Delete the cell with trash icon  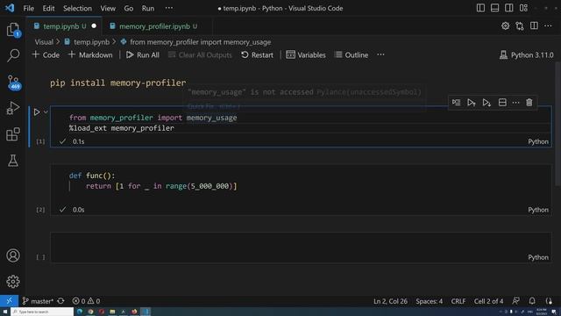click(529, 103)
